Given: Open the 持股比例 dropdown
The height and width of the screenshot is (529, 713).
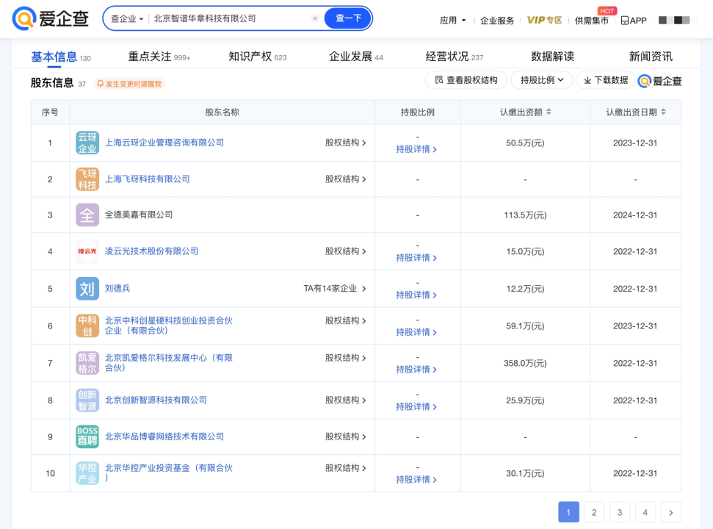Looking at the screenshot, I should pos(542,80).
